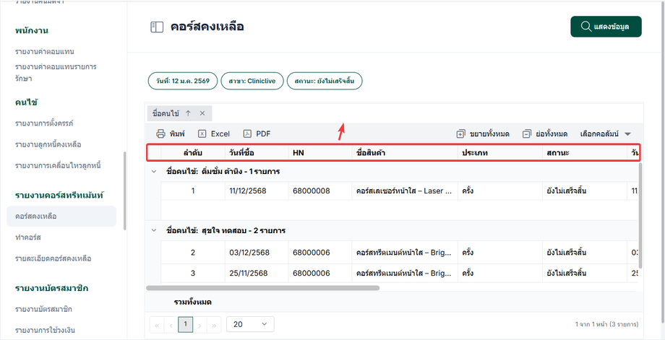This screenshot has width=665, height=340.
Task: Go to previous page arrow
Action: pyautogui.click(x=171, y=325)
